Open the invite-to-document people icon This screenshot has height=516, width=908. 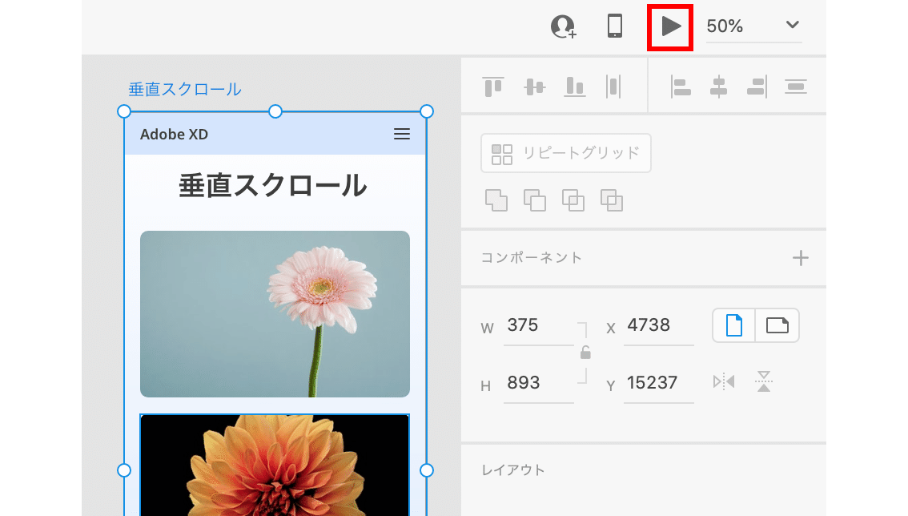tap(563, 26)
